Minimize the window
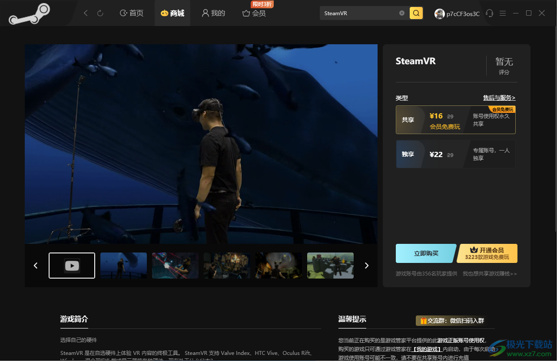The height and width of the screenshot is (361, 557). 516,13
